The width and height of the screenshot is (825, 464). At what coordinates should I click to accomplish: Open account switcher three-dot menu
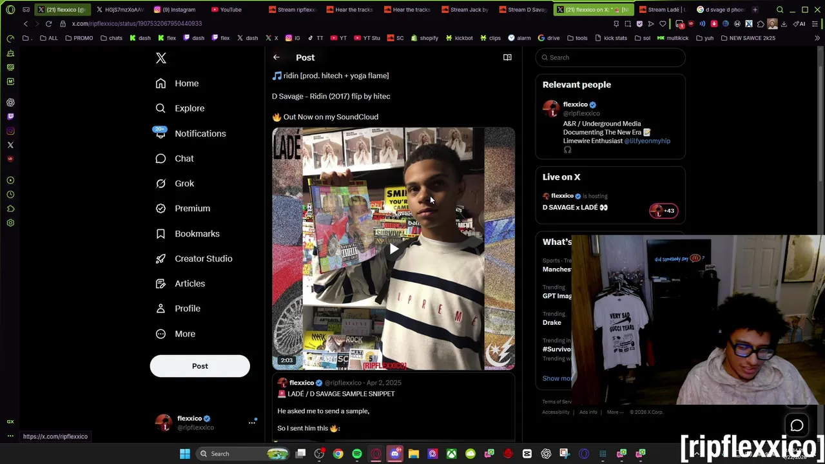252,423
